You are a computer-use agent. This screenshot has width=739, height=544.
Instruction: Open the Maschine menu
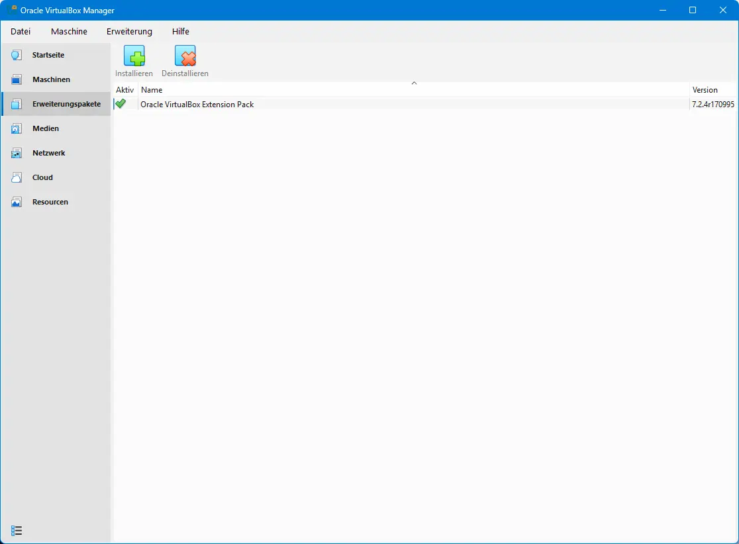[x=69, y=31]
